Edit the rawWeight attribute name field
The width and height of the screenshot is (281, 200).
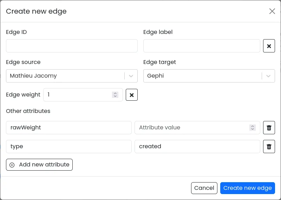tap(68, 128)
